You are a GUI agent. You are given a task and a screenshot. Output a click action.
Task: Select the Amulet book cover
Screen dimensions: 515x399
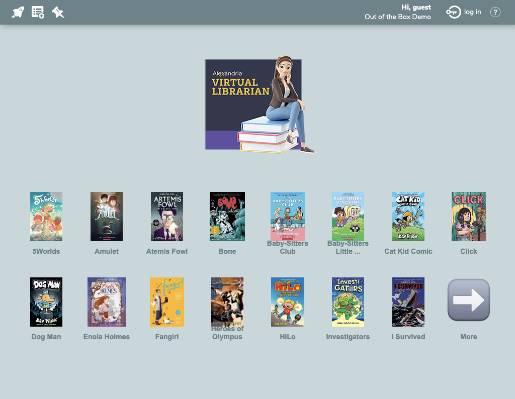(x=107, y=217)
